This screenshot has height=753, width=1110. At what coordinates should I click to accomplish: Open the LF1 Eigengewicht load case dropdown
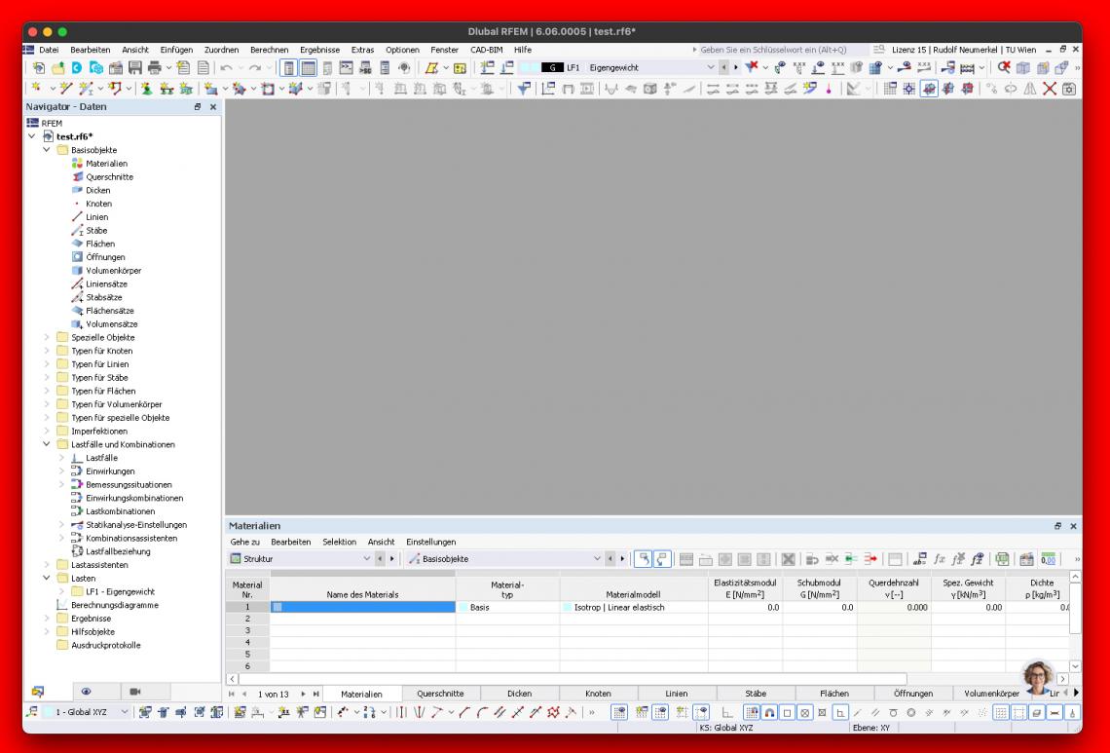pyautogui.click(x=711, y=67)
